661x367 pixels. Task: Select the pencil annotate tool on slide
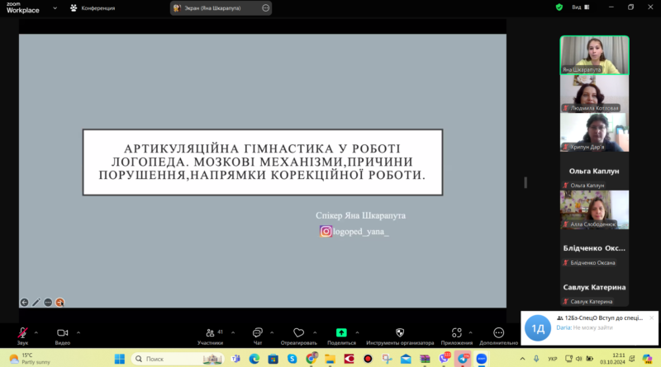(x=36, y=302)
